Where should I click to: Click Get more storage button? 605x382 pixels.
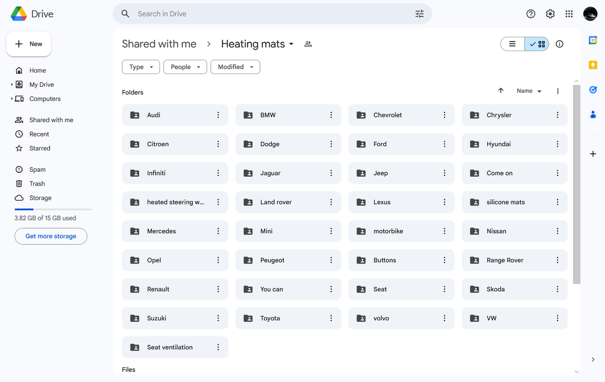point(51,236)
